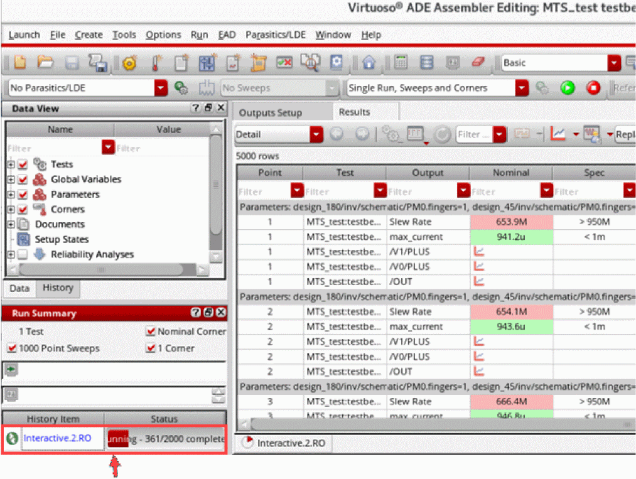Click the running progress bar for Interactive.2.RO
The height and width of the screenshot is (479, 636).
[x=166, y=438]
